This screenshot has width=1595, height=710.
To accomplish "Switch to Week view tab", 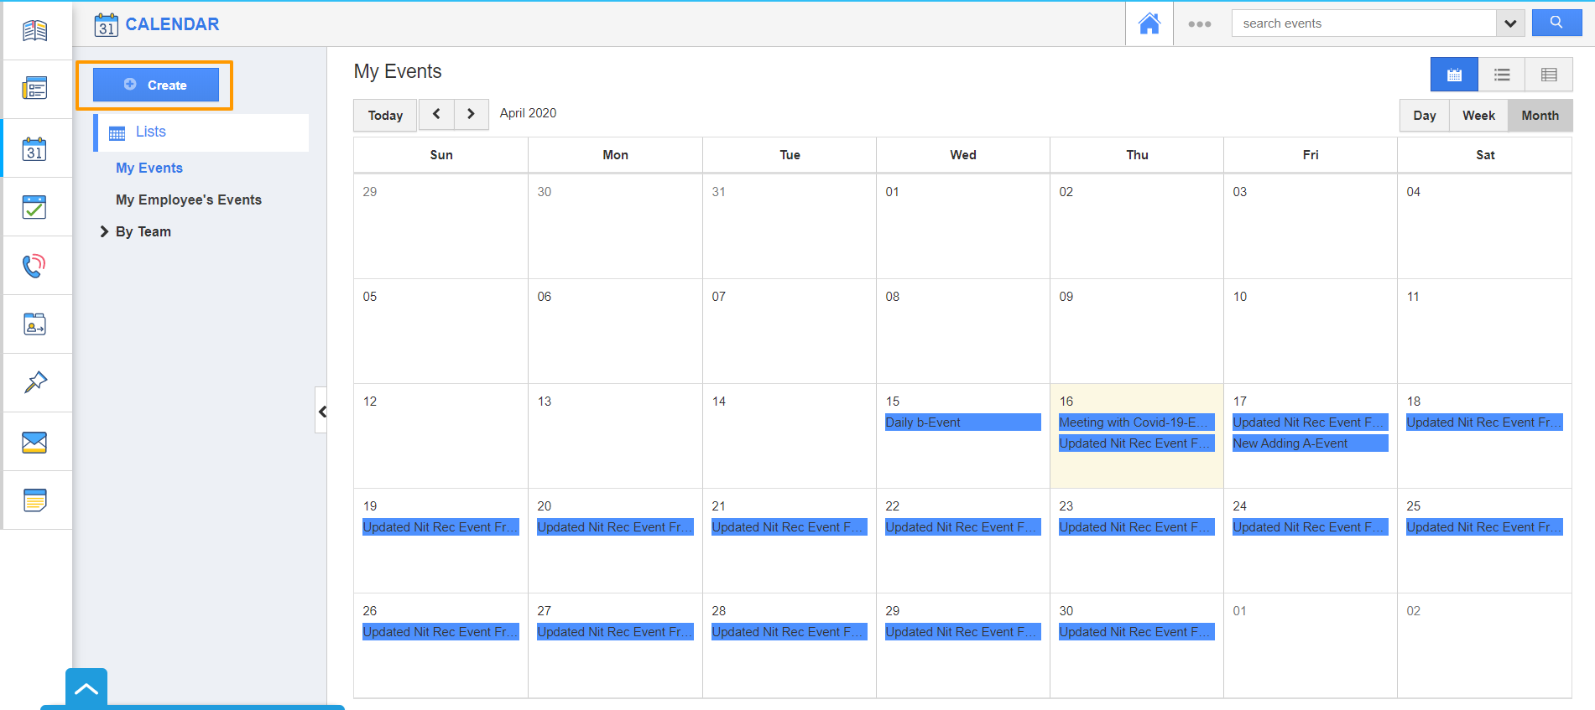I will [1478, 116].
